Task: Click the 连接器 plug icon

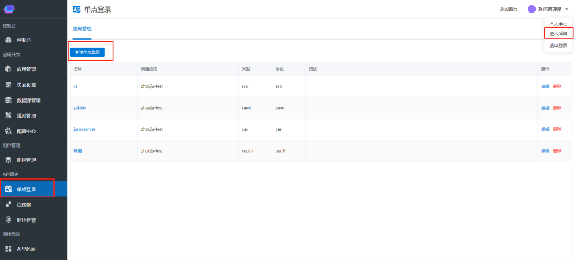Action: 9,204
